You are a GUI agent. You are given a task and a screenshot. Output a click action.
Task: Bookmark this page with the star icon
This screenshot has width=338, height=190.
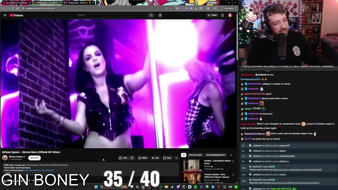tap(170, 8)
